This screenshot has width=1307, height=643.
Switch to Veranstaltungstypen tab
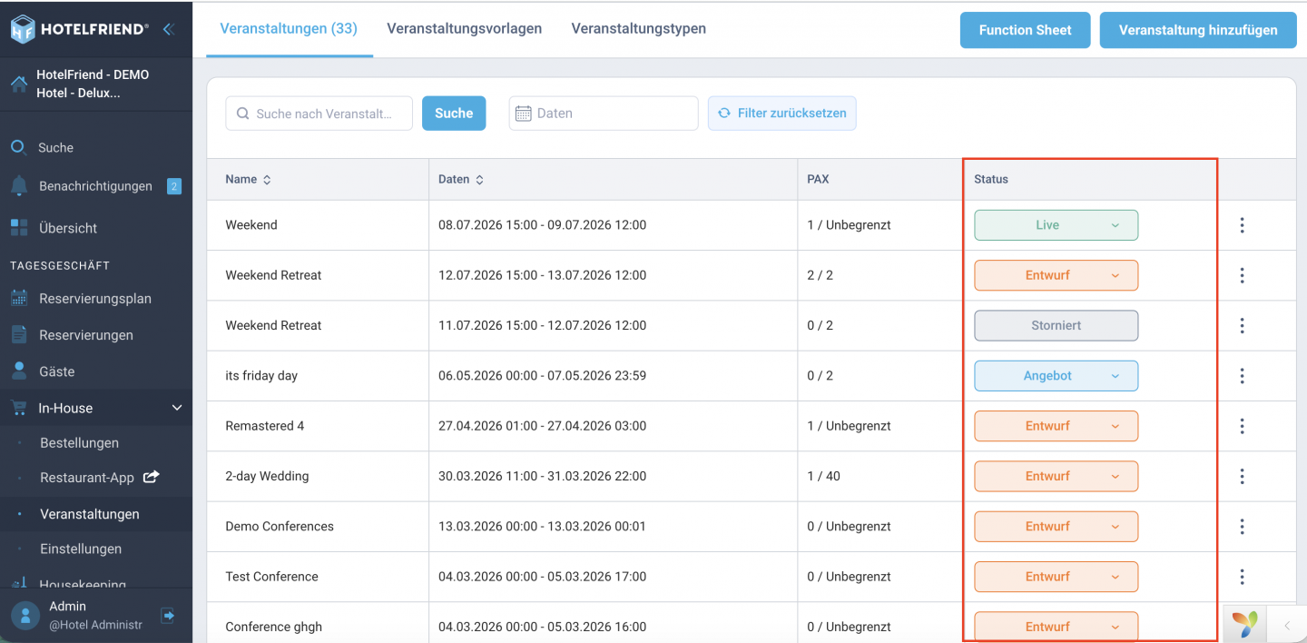tap(638, 28)
